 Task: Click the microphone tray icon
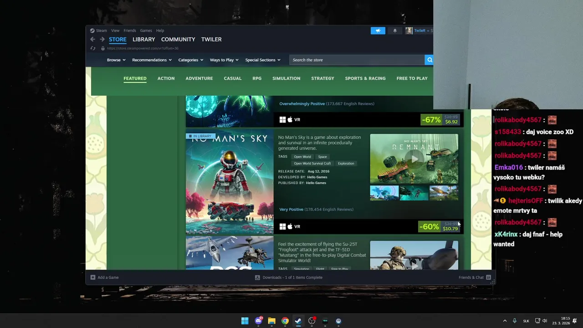pyautogui.click(x=515, y=321)
